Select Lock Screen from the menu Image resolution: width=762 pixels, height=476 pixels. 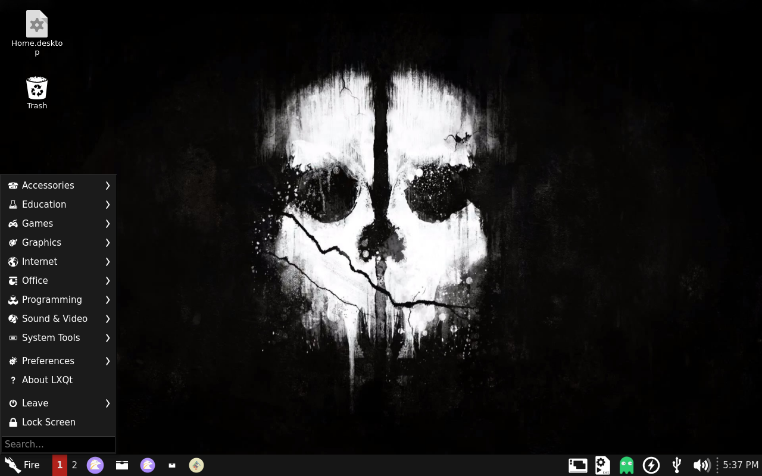58,422
